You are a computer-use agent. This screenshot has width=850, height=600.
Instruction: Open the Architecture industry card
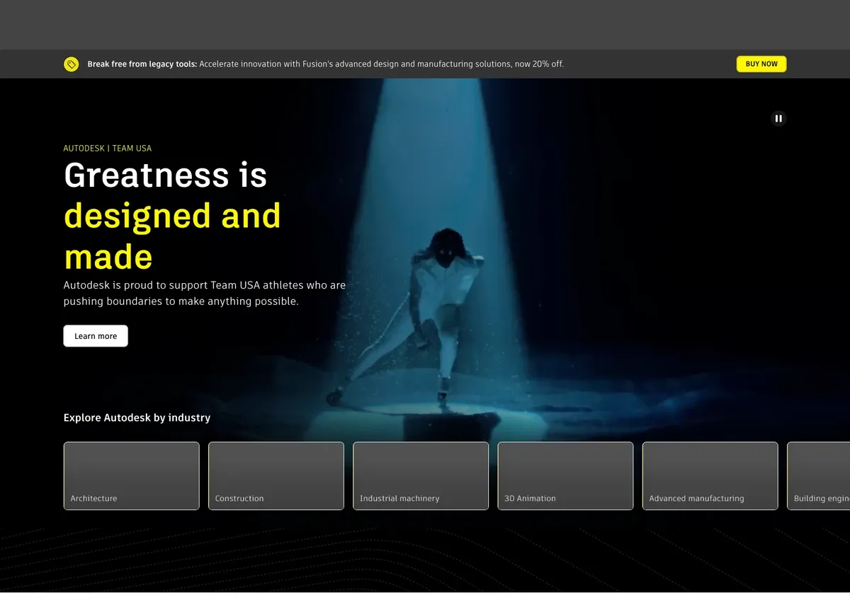tap(132, 475)
